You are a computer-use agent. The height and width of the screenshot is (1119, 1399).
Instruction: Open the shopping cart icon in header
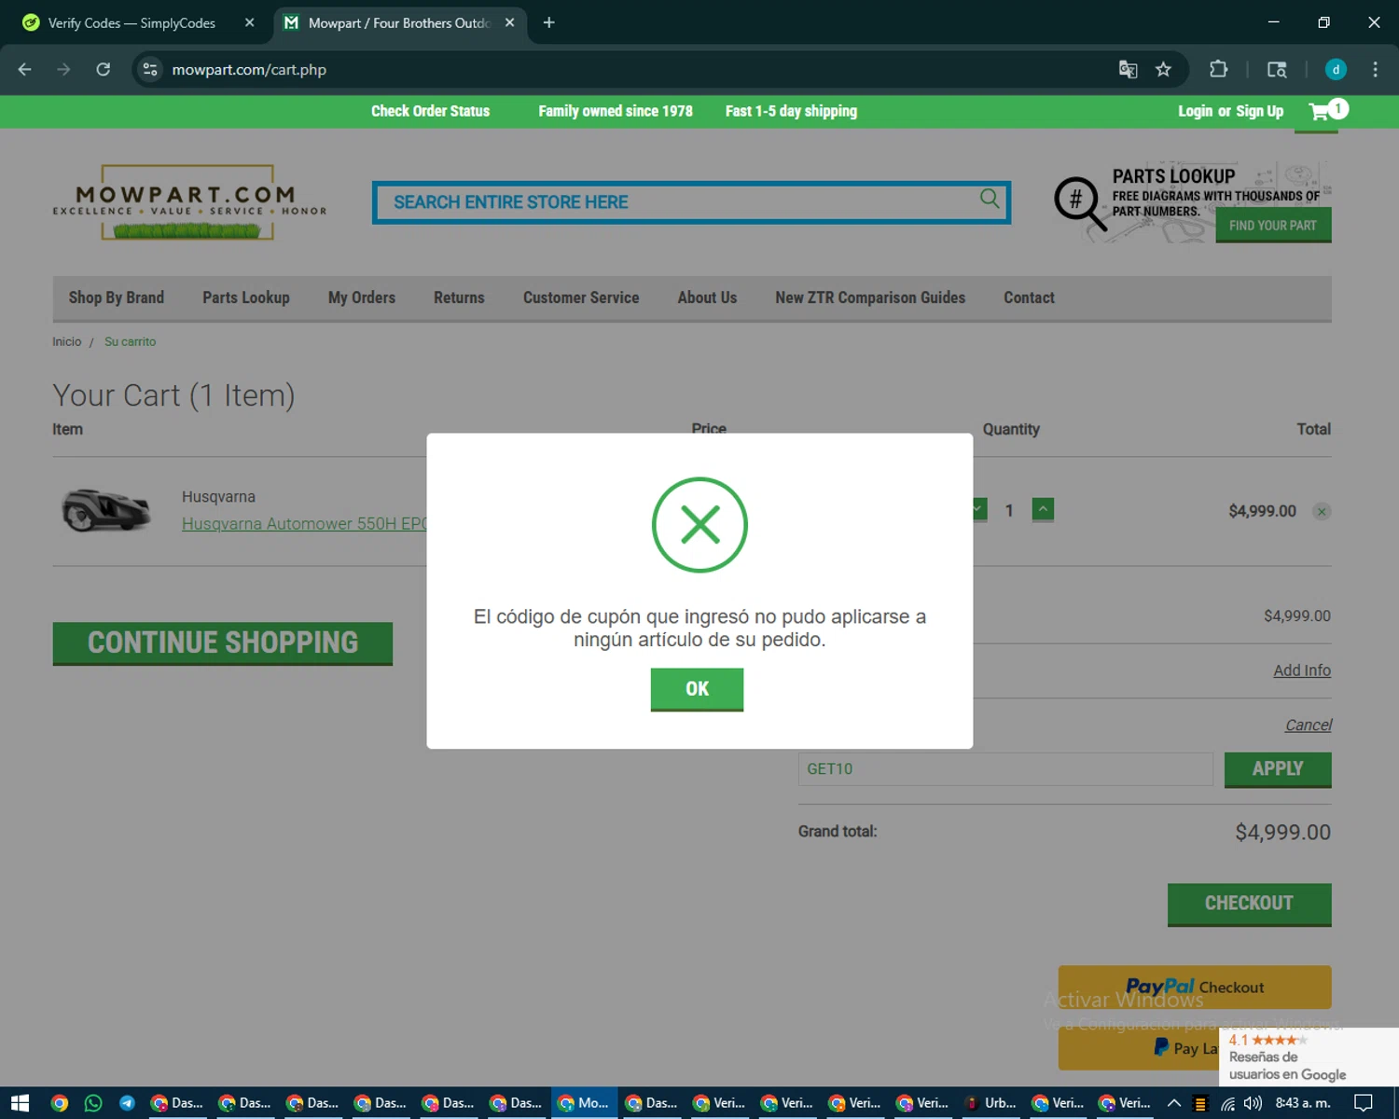(x=1328, y=111)
